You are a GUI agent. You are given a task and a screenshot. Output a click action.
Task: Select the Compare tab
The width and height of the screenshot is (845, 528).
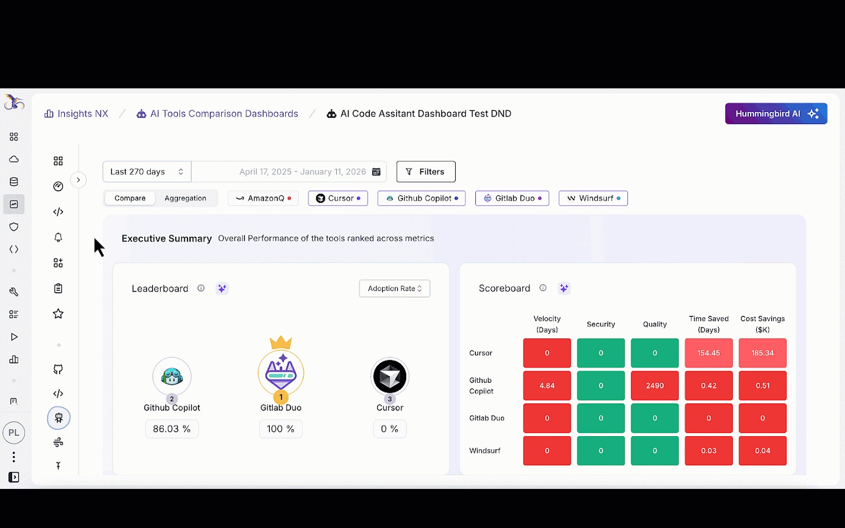click(130, 199)
